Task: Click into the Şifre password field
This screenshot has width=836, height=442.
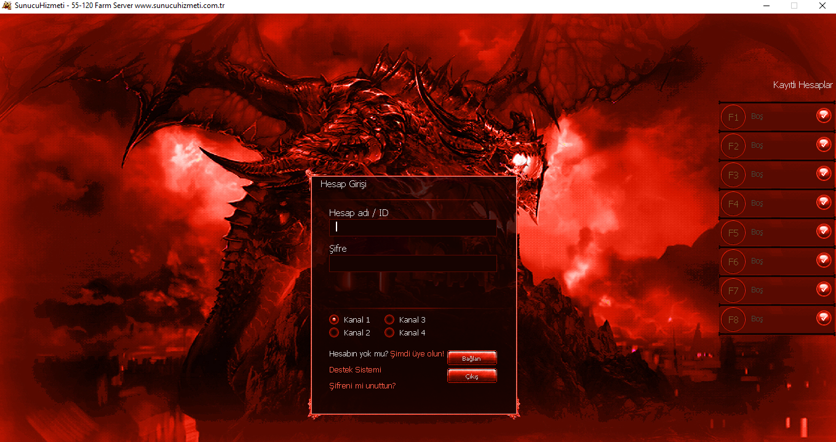Action: coord(413,263)
